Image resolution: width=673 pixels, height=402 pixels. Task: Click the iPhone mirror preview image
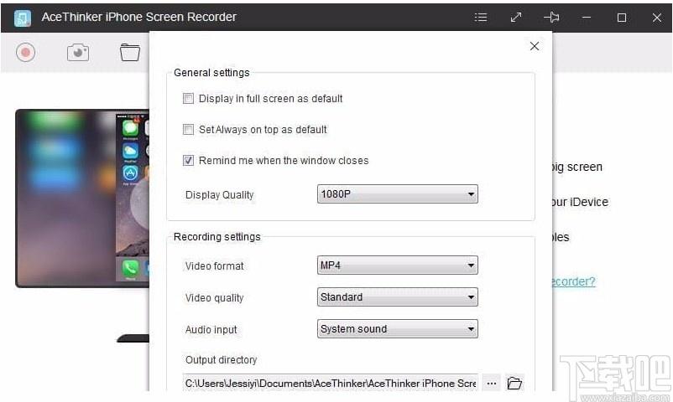click(82, 198)
